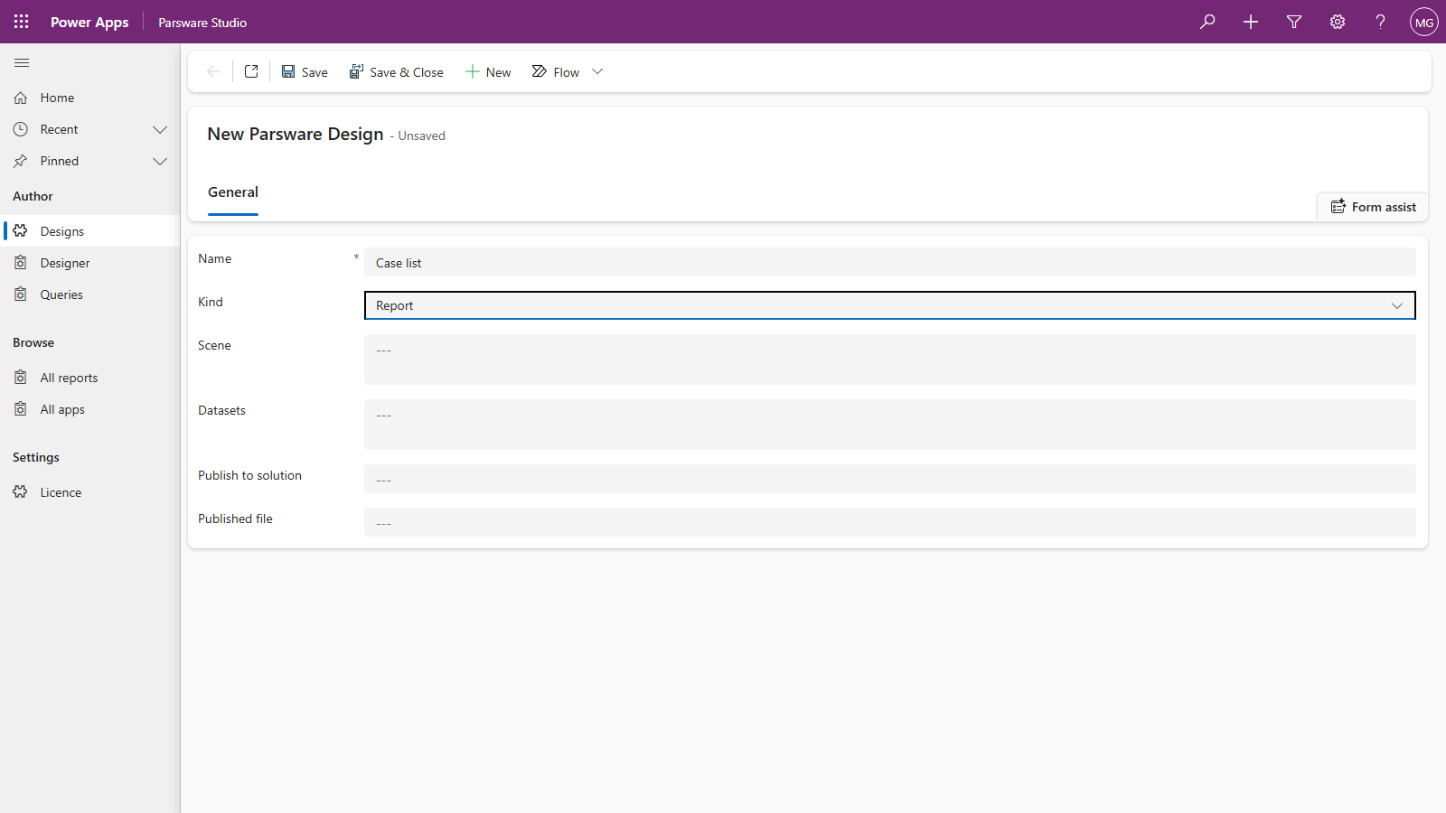Open form in new window icon
The height and width of the screenshot is (813, 1446).
(251, 71)
